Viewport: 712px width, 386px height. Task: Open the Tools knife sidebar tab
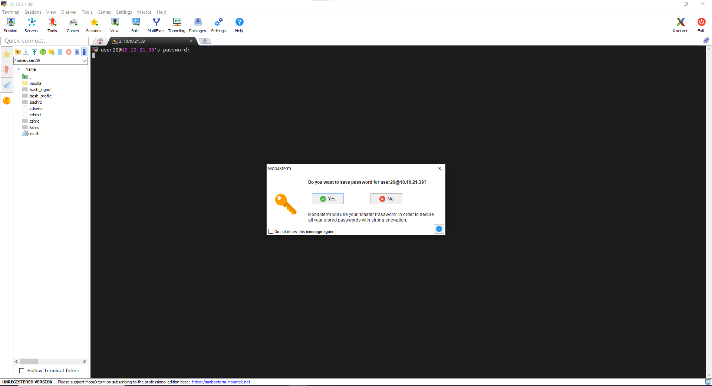[7, 70]
